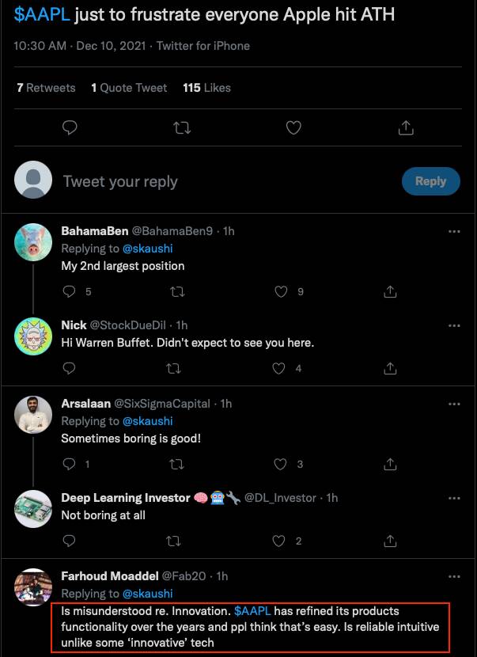
Task: Share the main $AAPL tweet
Action: [x=405, y=127]
